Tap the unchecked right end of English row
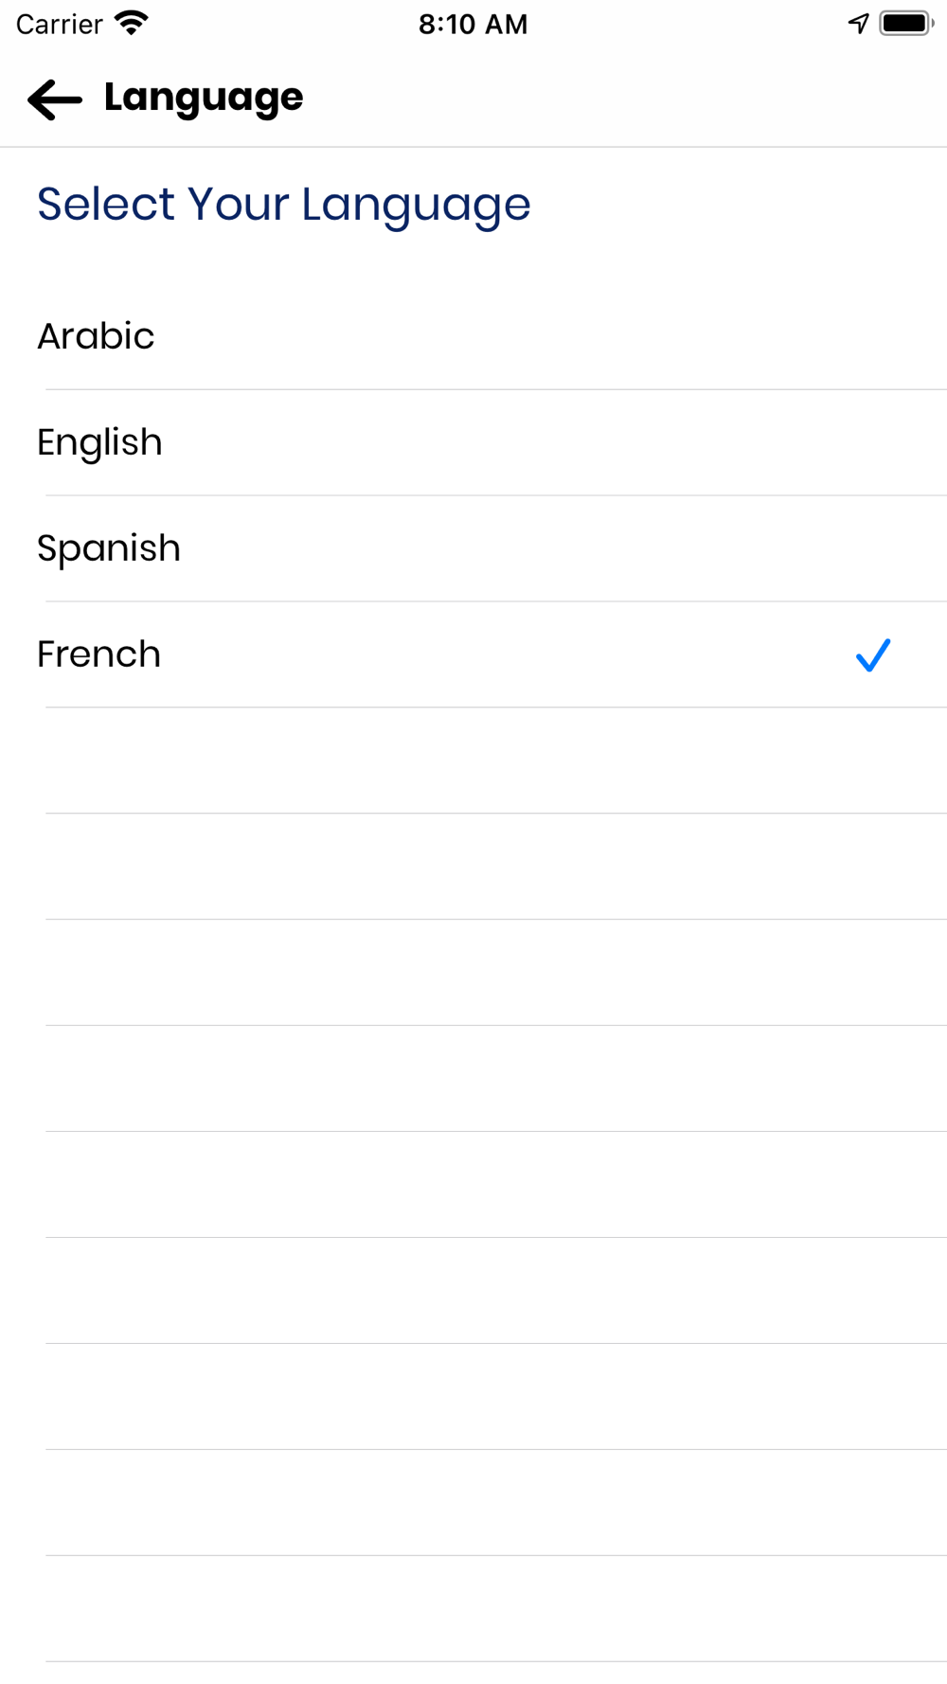The height and width of the screenshot is (1684, 947). coord(873,442)
